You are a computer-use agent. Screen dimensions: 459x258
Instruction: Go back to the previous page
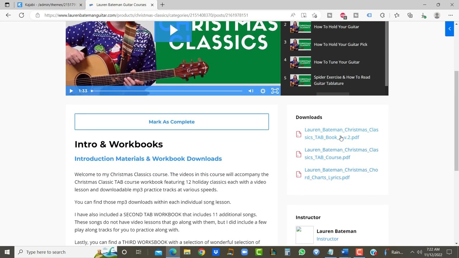(x=8, y=15)
